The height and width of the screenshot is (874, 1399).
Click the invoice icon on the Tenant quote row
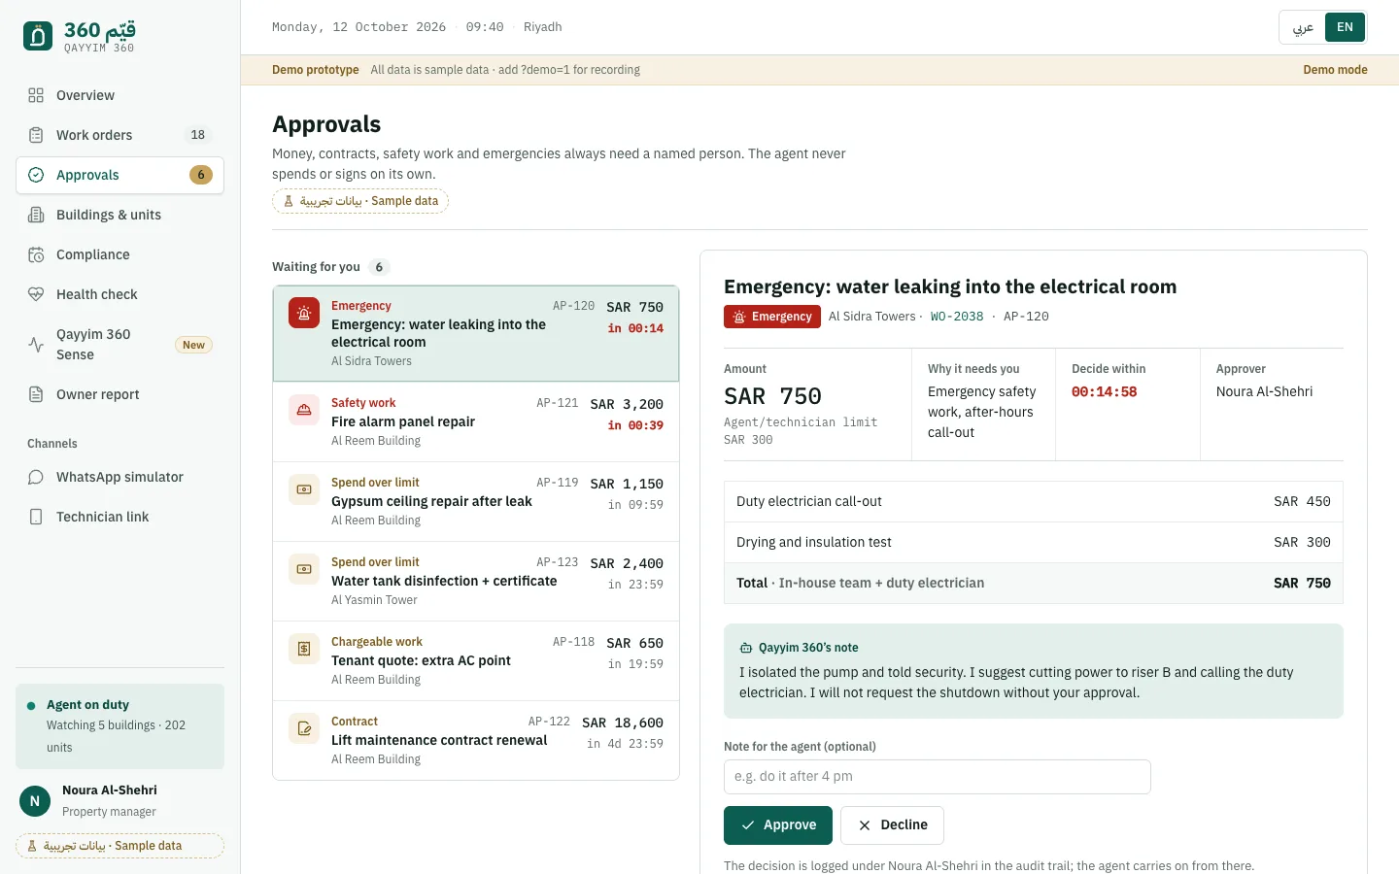[304, 649]
